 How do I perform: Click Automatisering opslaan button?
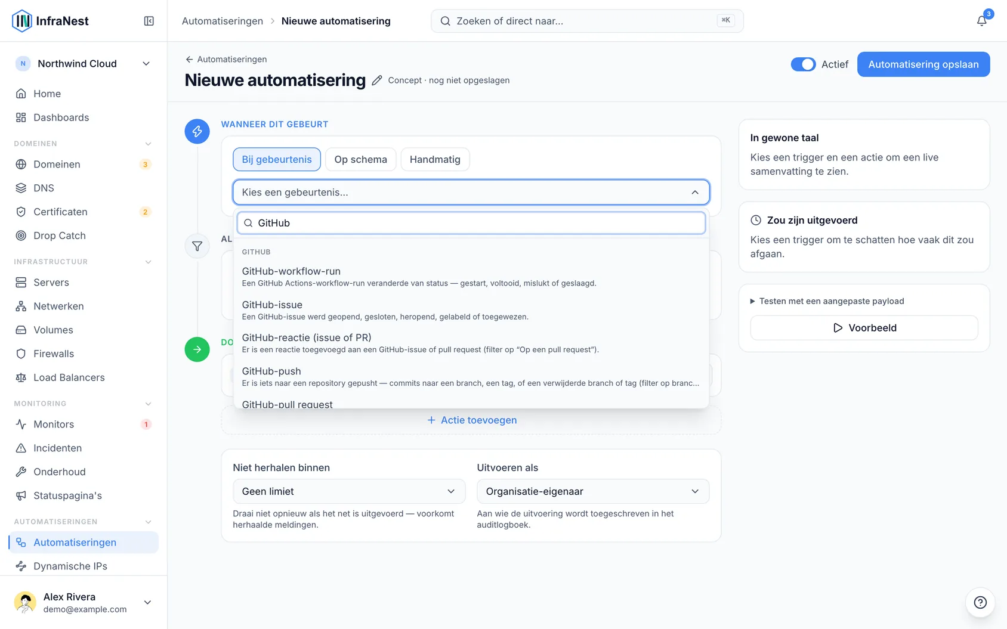[923, 64]
